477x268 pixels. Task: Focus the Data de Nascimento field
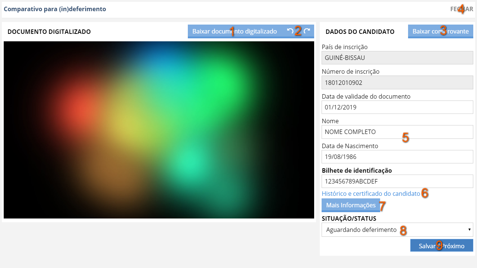click(397, 157)
